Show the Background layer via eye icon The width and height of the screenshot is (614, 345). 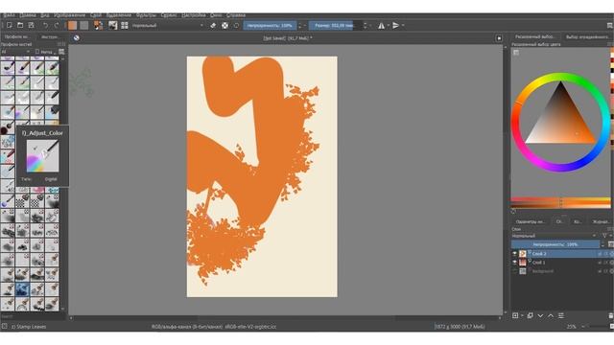click(x=514, y=271)
